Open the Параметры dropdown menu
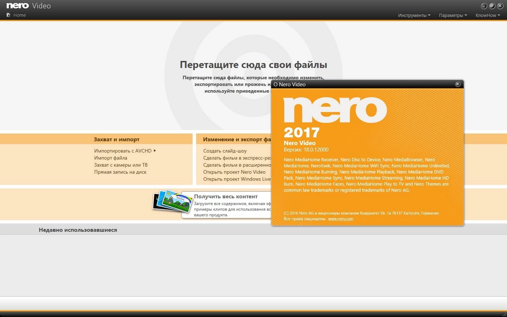The image size is (507, 317). coord(453,15)
